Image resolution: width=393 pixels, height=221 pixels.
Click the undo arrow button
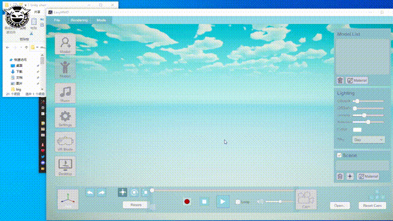click(x=90, y=192)
